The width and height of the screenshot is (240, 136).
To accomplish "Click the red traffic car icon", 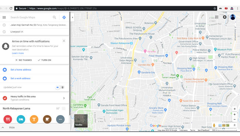I will tap(5, 98).
